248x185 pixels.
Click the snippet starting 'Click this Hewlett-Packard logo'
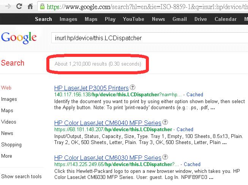pos(147,174)
